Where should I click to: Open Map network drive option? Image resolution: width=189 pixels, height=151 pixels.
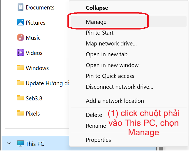tap(111, 44)
